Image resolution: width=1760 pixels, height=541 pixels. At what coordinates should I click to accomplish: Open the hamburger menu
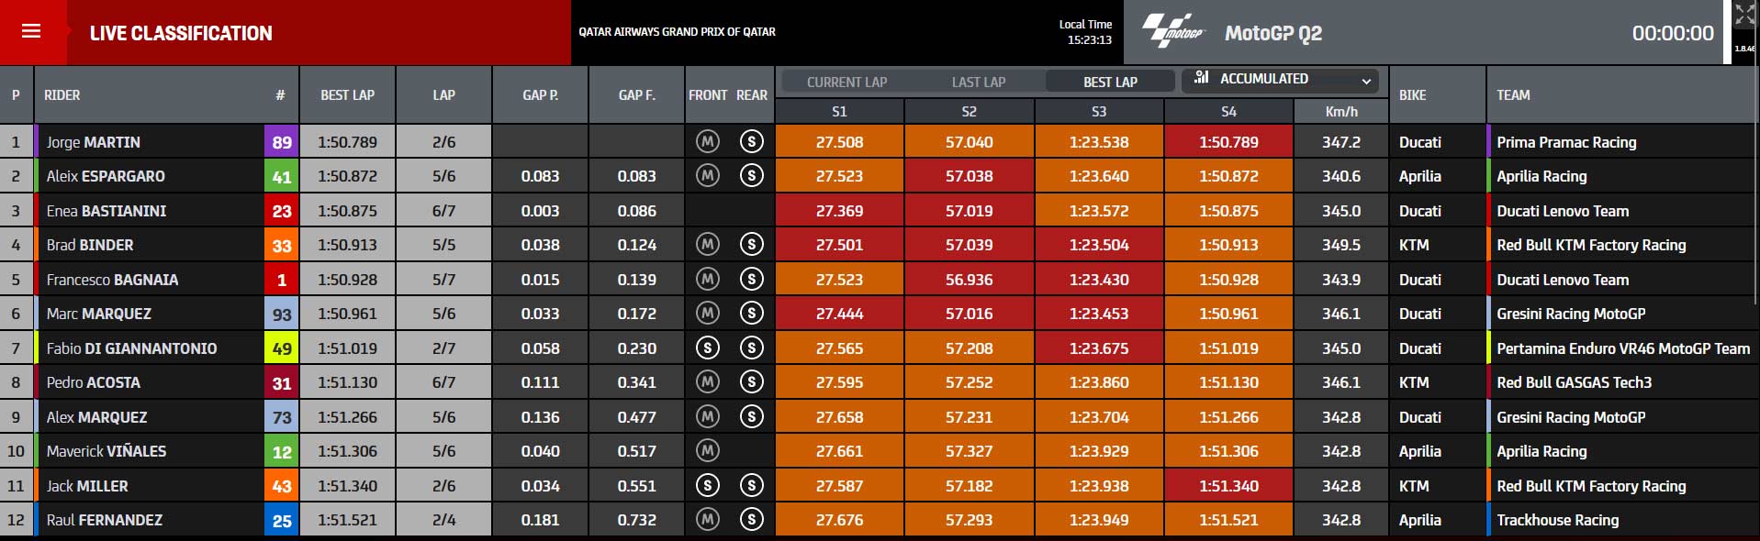pos(31,32)
